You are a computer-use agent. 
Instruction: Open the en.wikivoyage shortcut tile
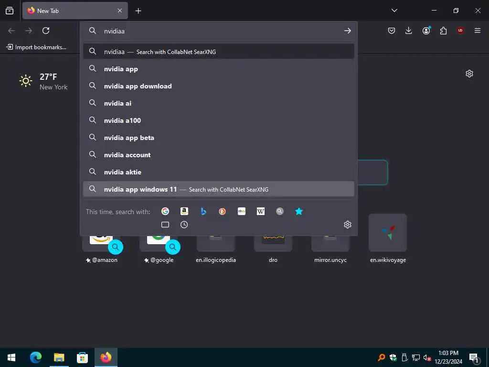(x=388, y=239)
